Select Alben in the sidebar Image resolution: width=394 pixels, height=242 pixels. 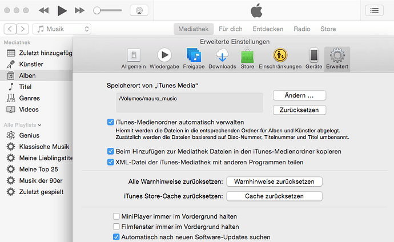click(37, 75)
